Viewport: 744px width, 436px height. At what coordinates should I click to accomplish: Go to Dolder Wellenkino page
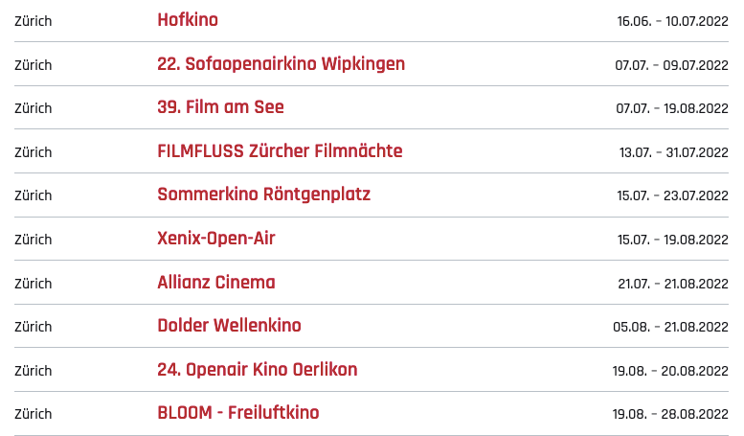(x=229, y=326)
